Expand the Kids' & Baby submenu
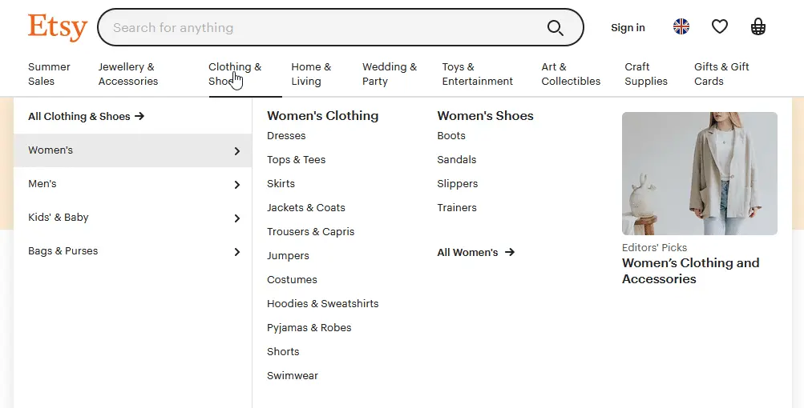The width and height of the screenshot is (804, 408). coord(236,218)
